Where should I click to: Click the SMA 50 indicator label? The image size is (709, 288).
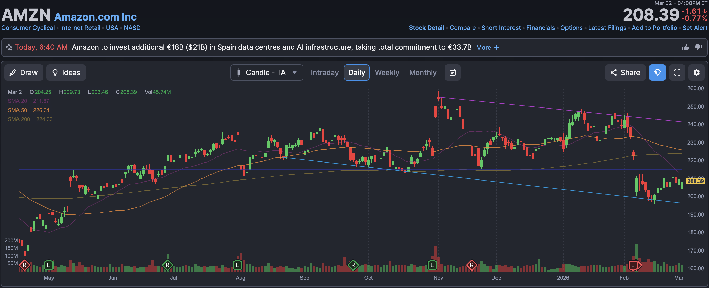click(17, 110)
